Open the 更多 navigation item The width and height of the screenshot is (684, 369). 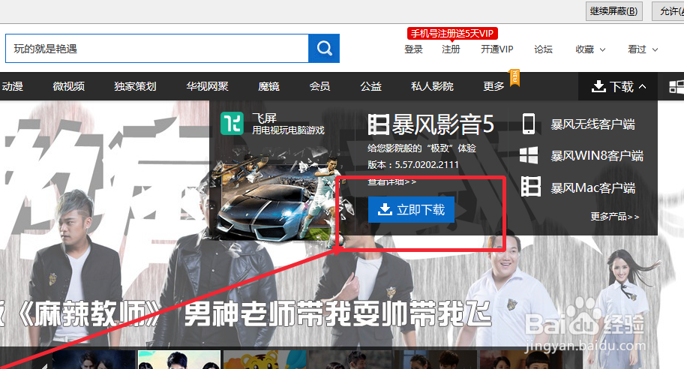493,86
